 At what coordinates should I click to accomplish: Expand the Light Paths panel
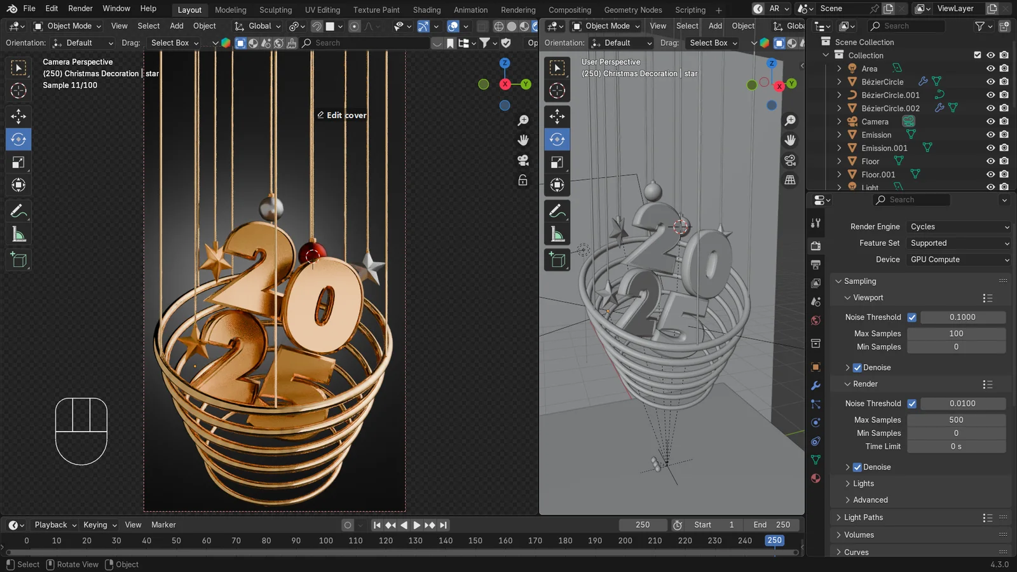[x=863, y=517]
